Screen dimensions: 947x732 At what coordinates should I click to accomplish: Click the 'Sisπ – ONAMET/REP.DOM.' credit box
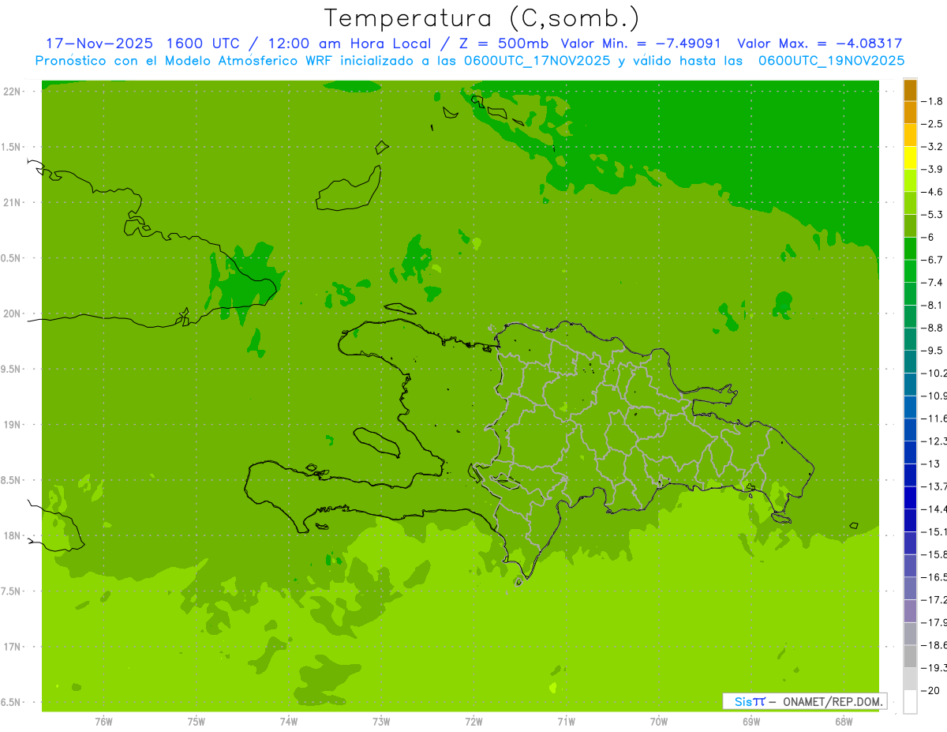pyautogui.click(x=804, y=701)
